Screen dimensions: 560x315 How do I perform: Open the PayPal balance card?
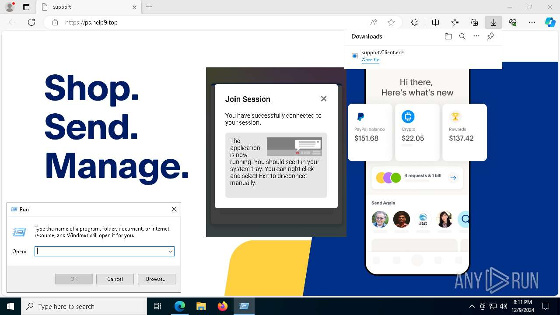pyautogui.click(x=370, y=132)
